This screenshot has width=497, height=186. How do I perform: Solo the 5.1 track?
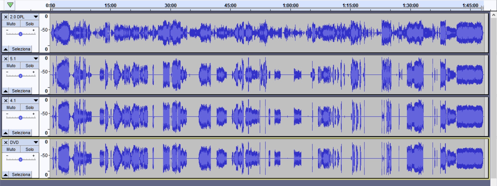30,66
